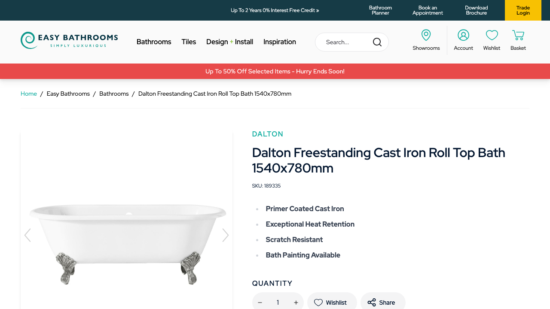
Task: Click the search magnifier icon
Action: [377, 42]
